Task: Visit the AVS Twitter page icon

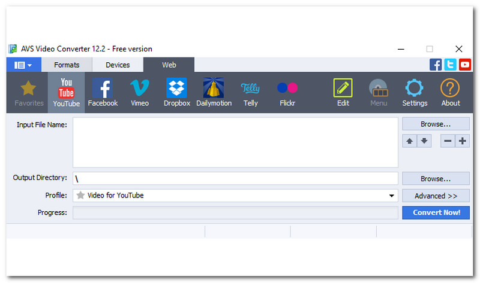Action: tap(450, 65)
